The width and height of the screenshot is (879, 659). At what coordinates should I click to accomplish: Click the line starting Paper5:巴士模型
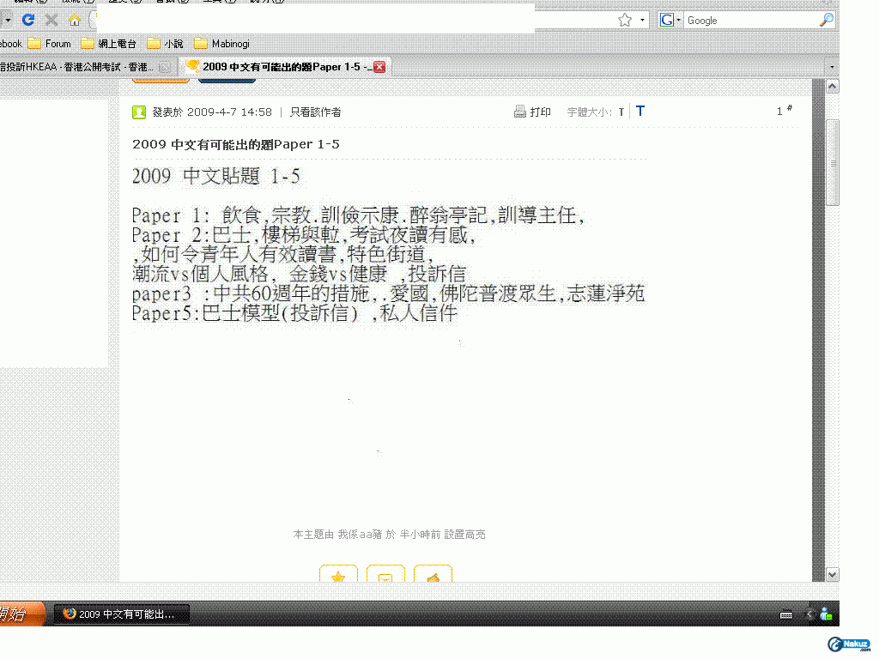tap(295, 313)
